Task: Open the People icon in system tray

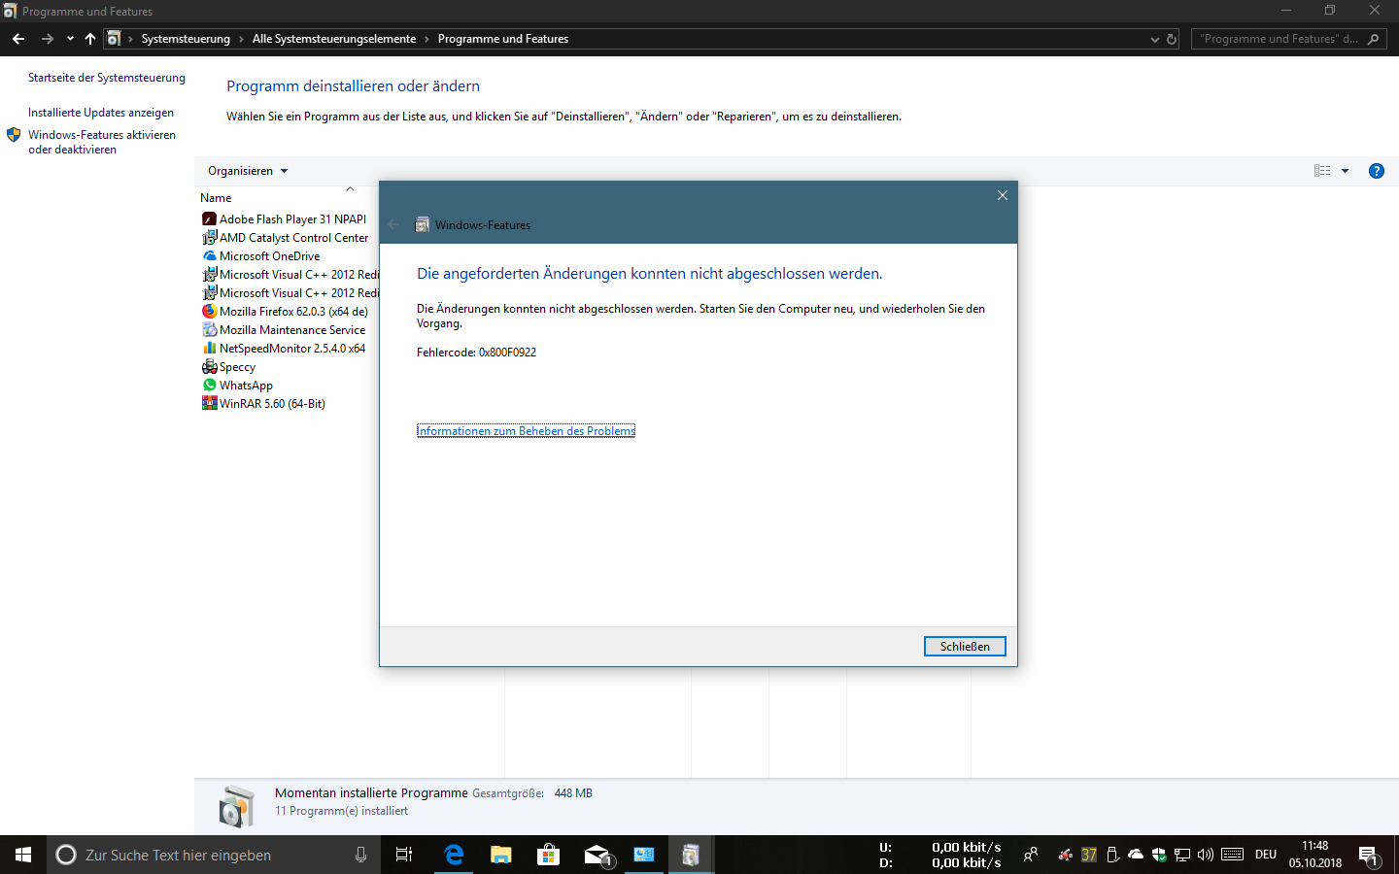Action: (1031, 855)
